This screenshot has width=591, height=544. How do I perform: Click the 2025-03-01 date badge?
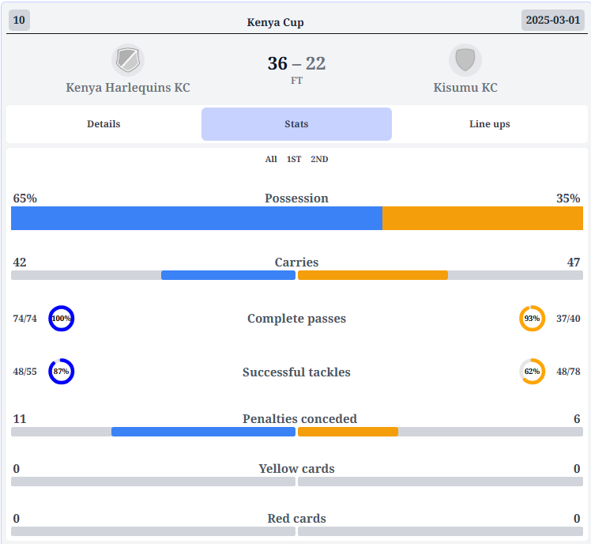tap(553, 20)
